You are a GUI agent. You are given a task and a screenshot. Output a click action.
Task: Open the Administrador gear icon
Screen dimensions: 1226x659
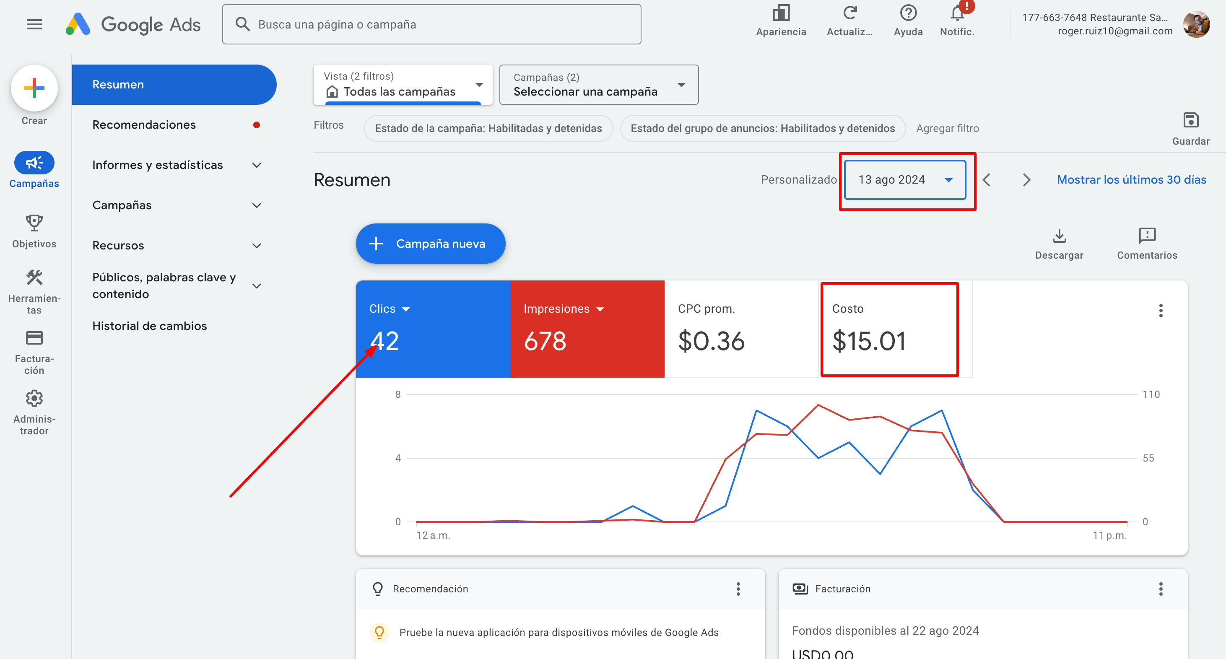pyautogui.click(x=34, y=399)
